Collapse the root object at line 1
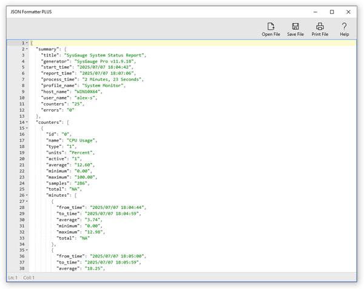The image size is (364, 289). pyautogui.click(x=27, y=43)
